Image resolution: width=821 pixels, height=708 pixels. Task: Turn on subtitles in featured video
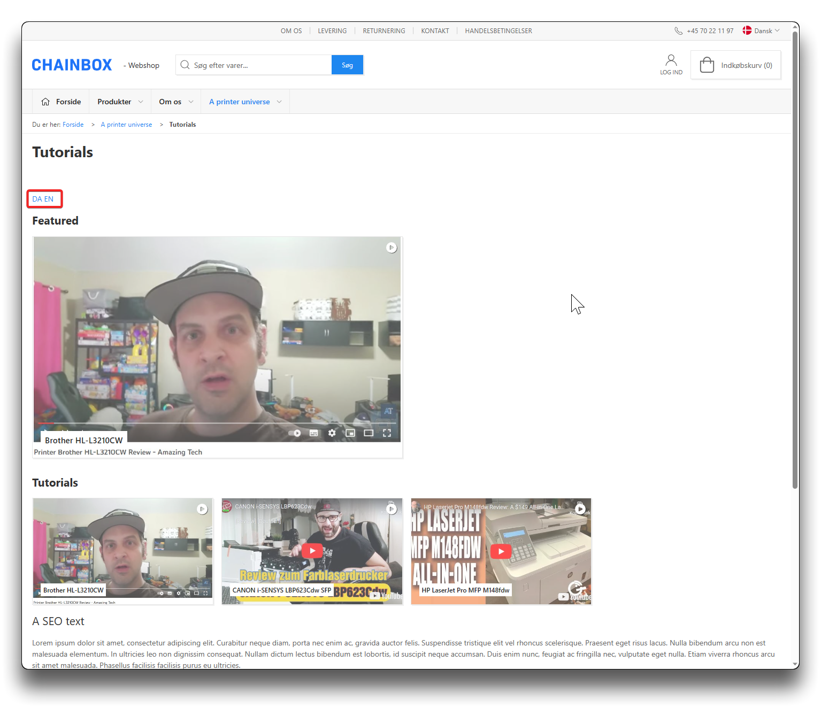(314, 433)
